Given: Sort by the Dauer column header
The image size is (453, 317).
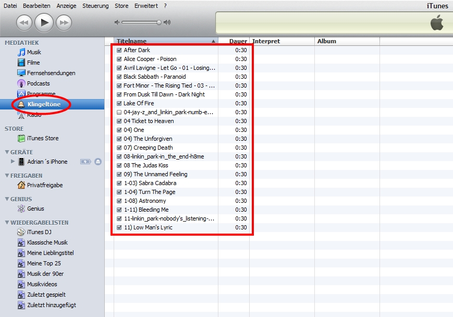Looking at the screenshot, I should [x=234, y=41].
